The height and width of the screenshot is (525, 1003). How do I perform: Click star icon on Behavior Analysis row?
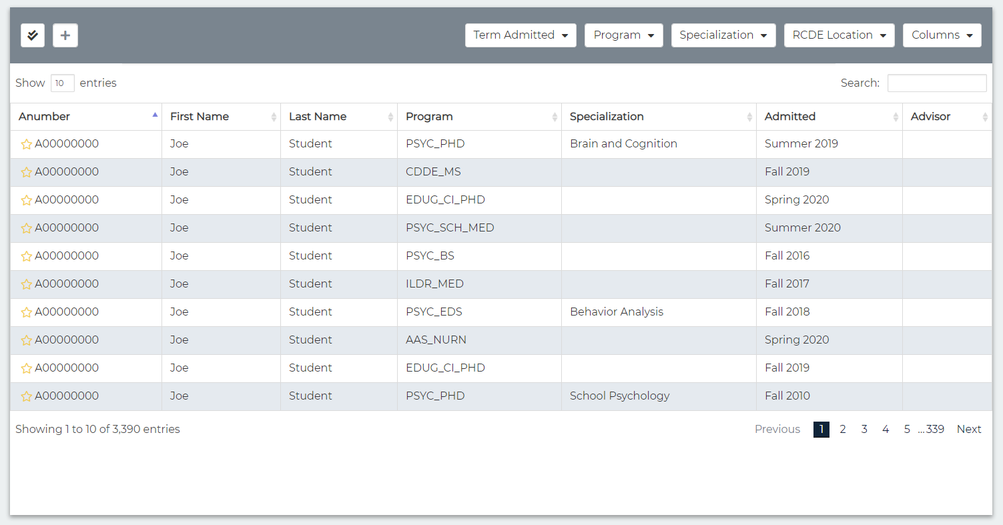(x=27, y=312)
